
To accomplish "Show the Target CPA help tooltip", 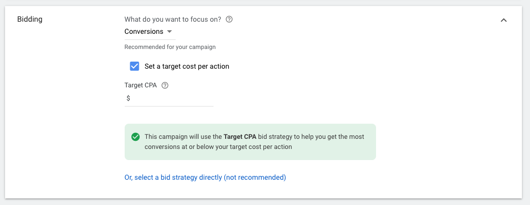I will coord(165,85).
